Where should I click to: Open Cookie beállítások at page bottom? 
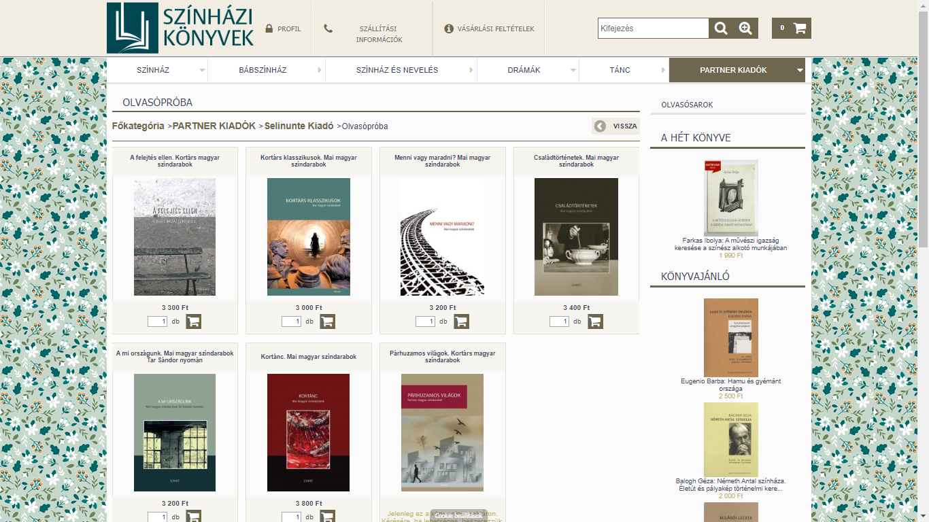[458, 516]
